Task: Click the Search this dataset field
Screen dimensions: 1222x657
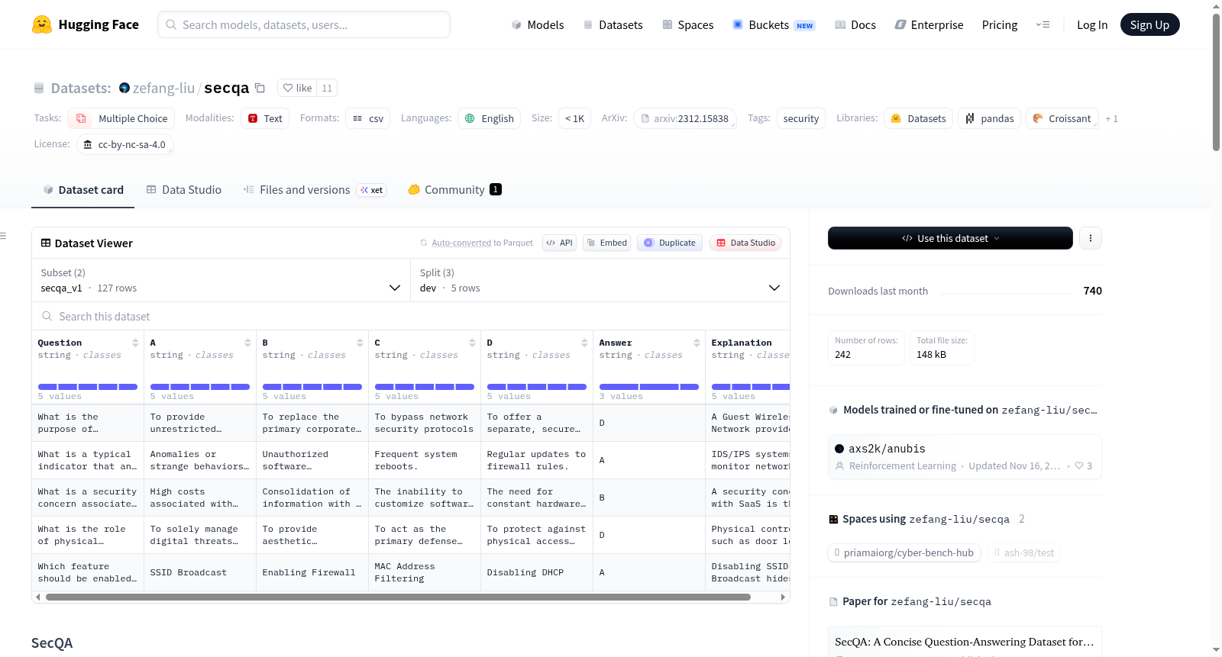Action: pyautogui.click(x=411, y=316)
